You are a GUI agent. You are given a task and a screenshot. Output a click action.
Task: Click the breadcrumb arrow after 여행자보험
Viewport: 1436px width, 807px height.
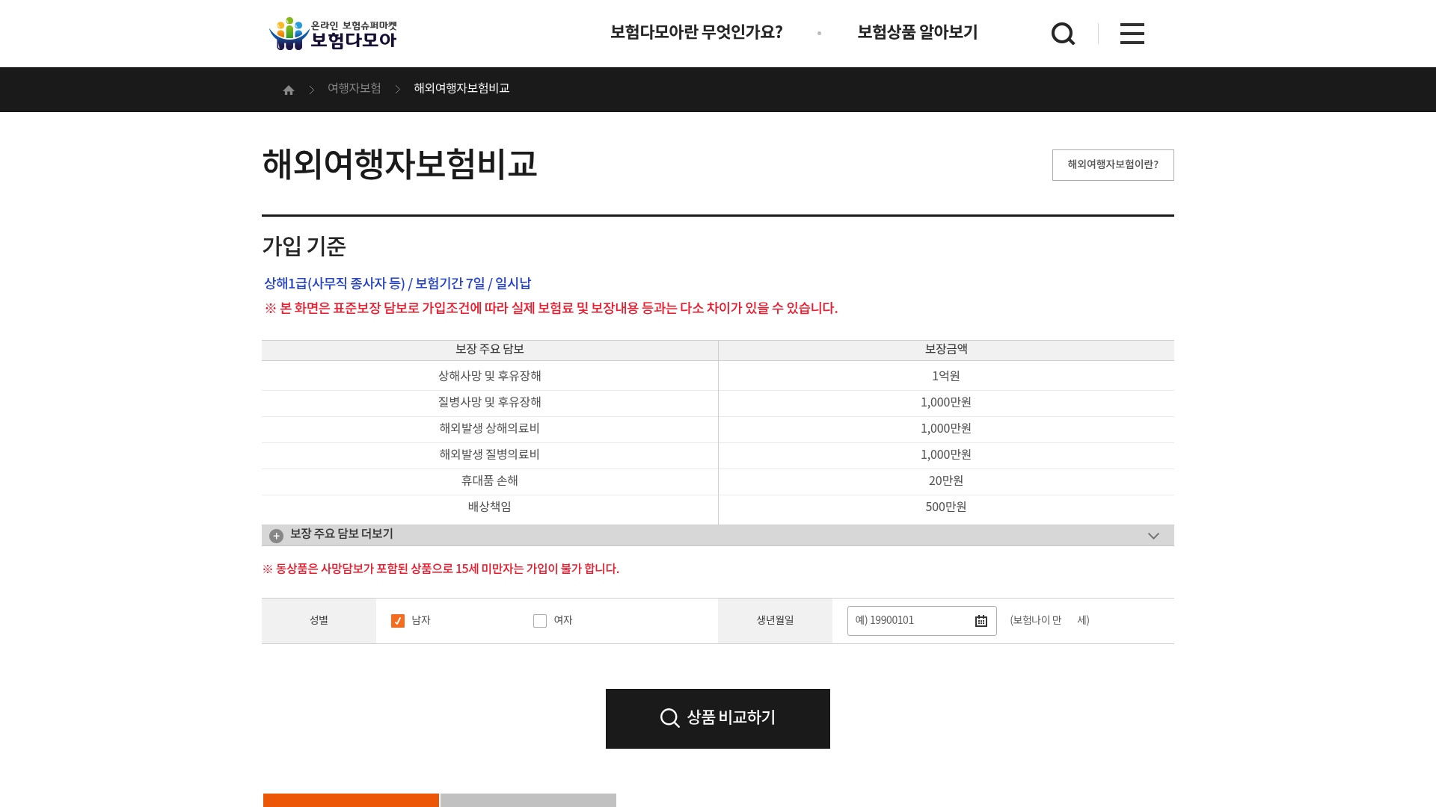[397, 89]
